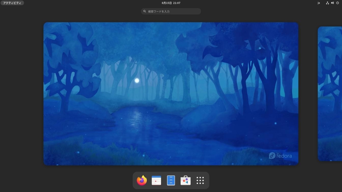Open the ja input source menu
This screenshot has width=342, height=192.
click(x=319, y=3)
